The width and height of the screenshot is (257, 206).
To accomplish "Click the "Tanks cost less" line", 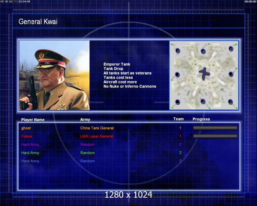I will pyautogui.click(x=118, y=78).
